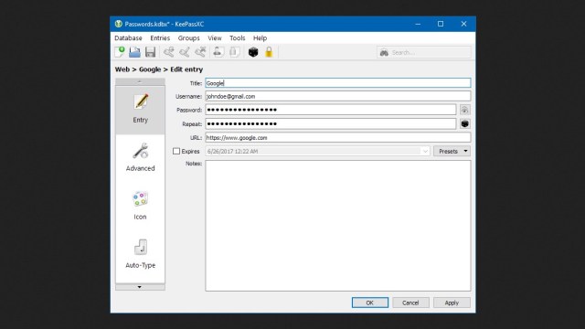Open the Entries menu
Viewport: 585px width, 329px height.
[160, 38]
